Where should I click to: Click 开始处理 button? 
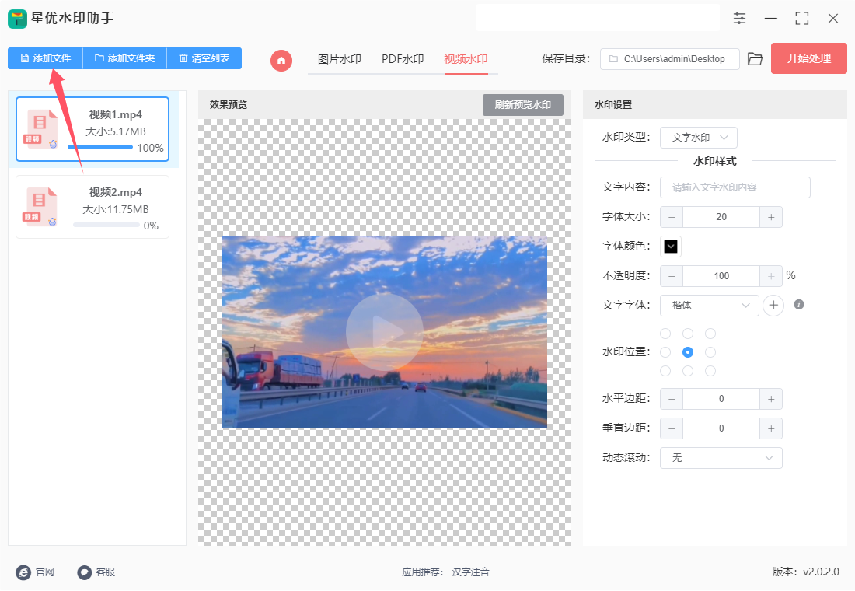pos(808,58)
